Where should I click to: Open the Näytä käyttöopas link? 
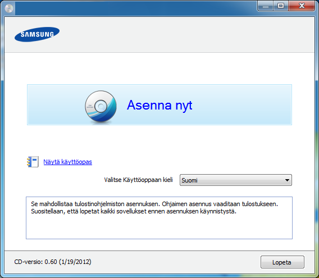click(68, 162)
